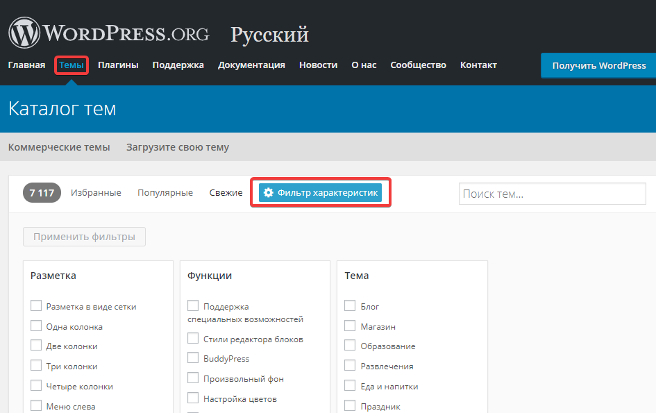The height and width of the screenshot is (413, 656).
Task: Switch to Свежие themes tab
Action: [226, 192]
